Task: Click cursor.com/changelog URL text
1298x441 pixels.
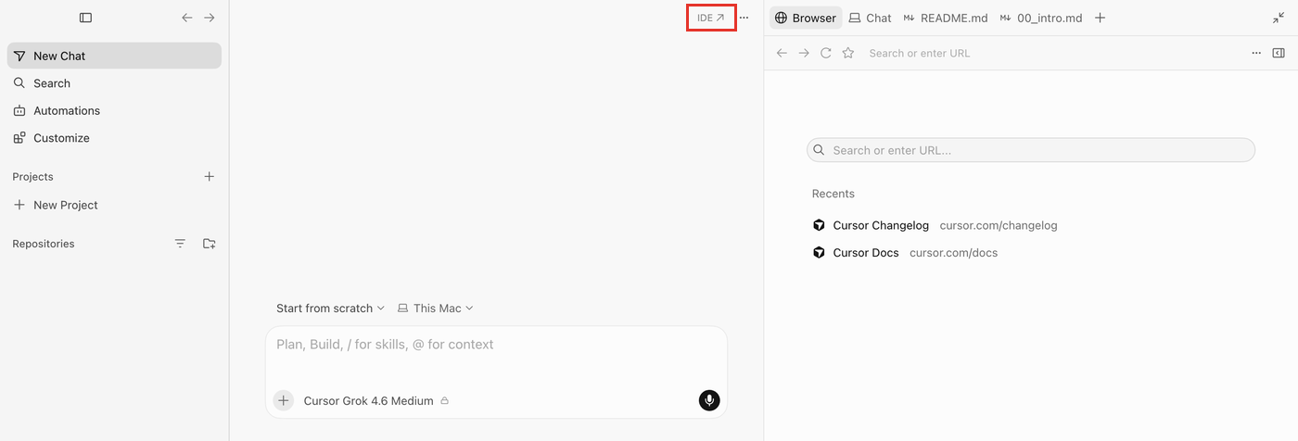Action: (999, 225)
